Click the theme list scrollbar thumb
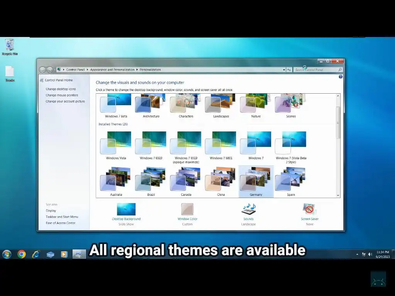 click(338, 123)
